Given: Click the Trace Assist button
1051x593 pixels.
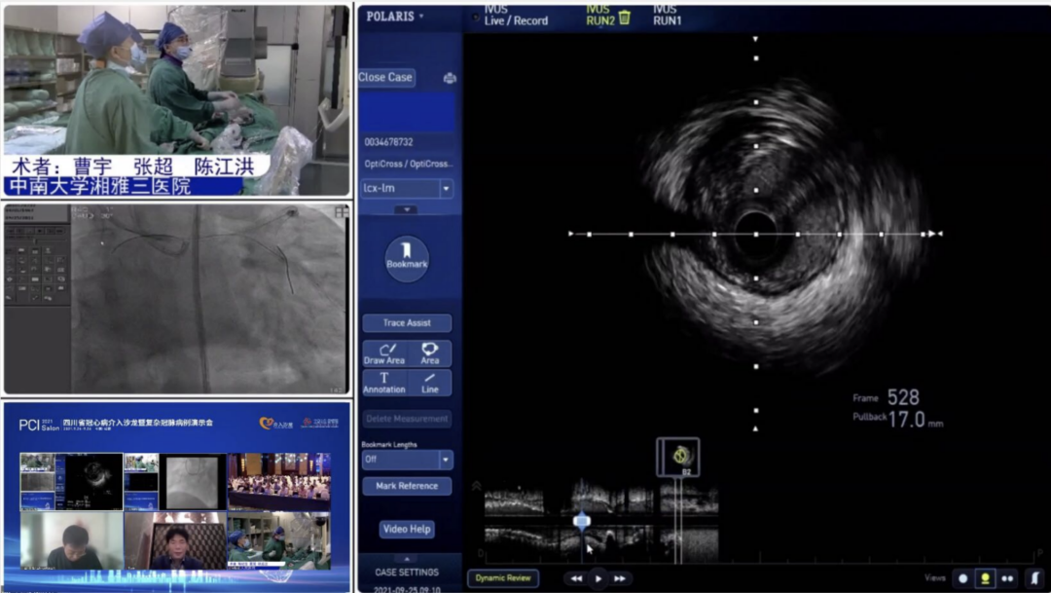Looking at the screenshot, I should (x=407, y=323).
